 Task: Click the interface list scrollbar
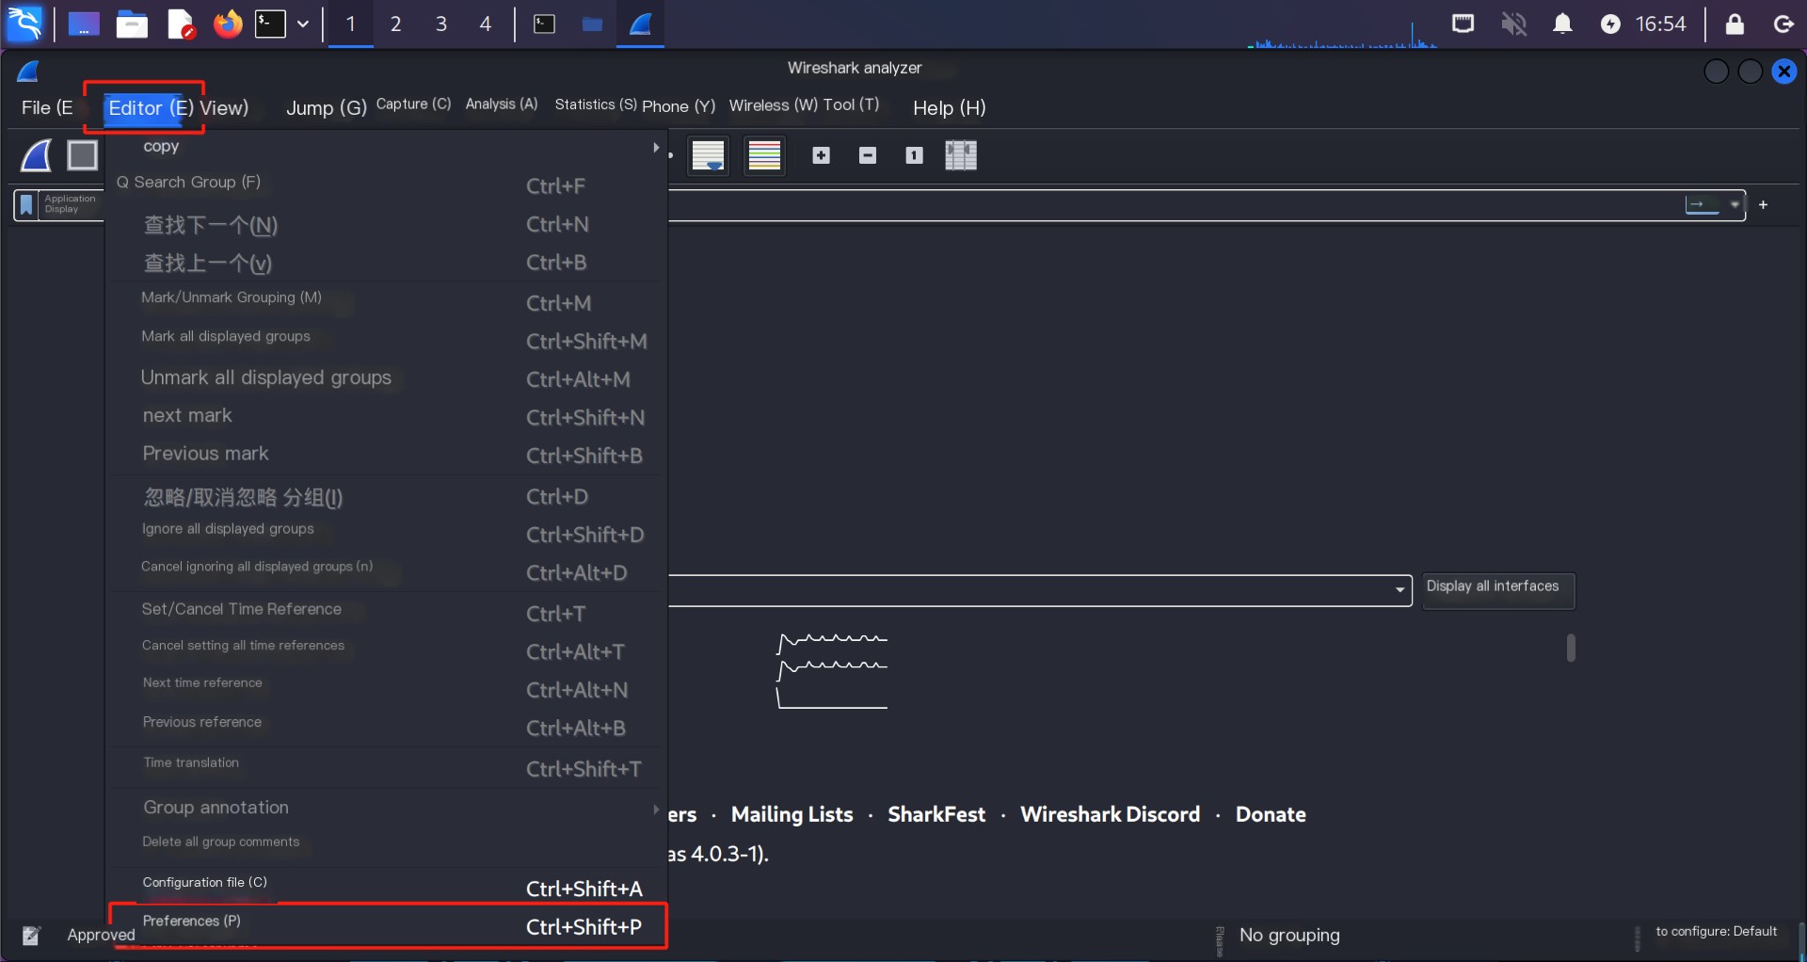click(1571, 648)
